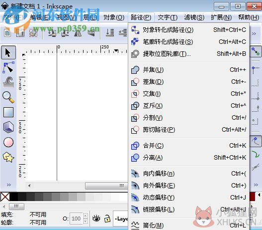This screenshot has width=262, height=230.
Task: Choose 分离(A) break apart entry
Action: [189, 158]
